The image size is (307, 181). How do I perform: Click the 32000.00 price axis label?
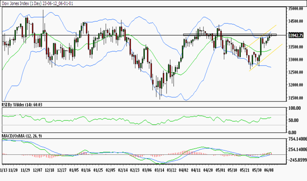(x=296, y=85)
